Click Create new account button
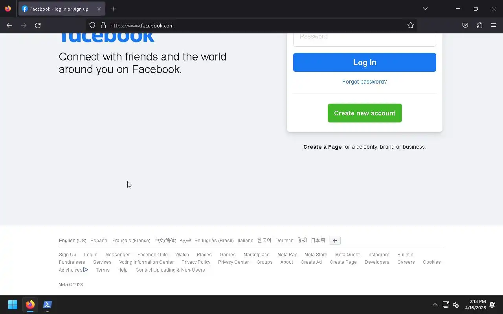The width and height of the screenshot is (503, 314). click(365, 113)
